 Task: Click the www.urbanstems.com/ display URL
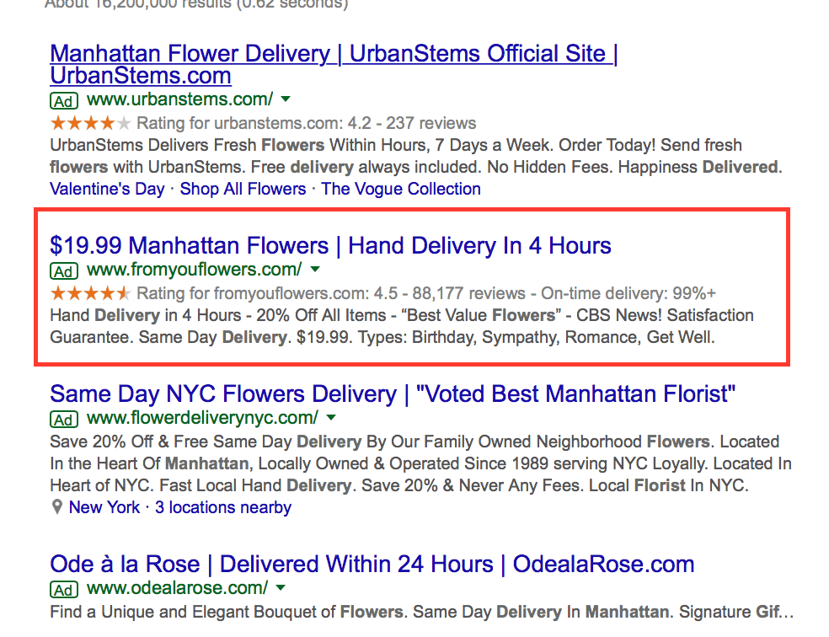coord(179,99)
